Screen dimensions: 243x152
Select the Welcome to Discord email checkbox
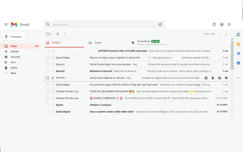pyautogui.click(x=48, y=71)
